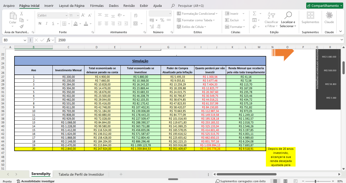This screenshot has height=183, width=346.
Task: Click the zoom slider in status bar
Action: 317,181
